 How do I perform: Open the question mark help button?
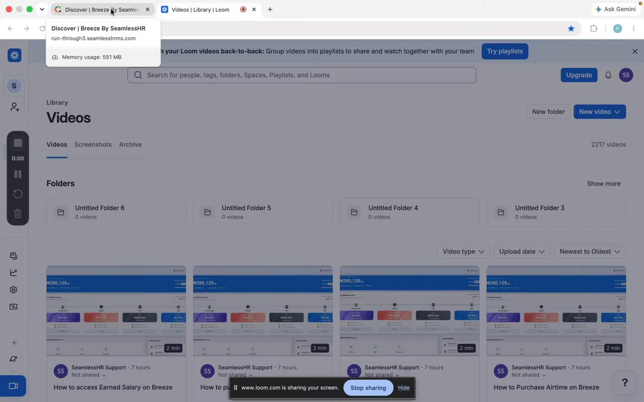(624, 382)
